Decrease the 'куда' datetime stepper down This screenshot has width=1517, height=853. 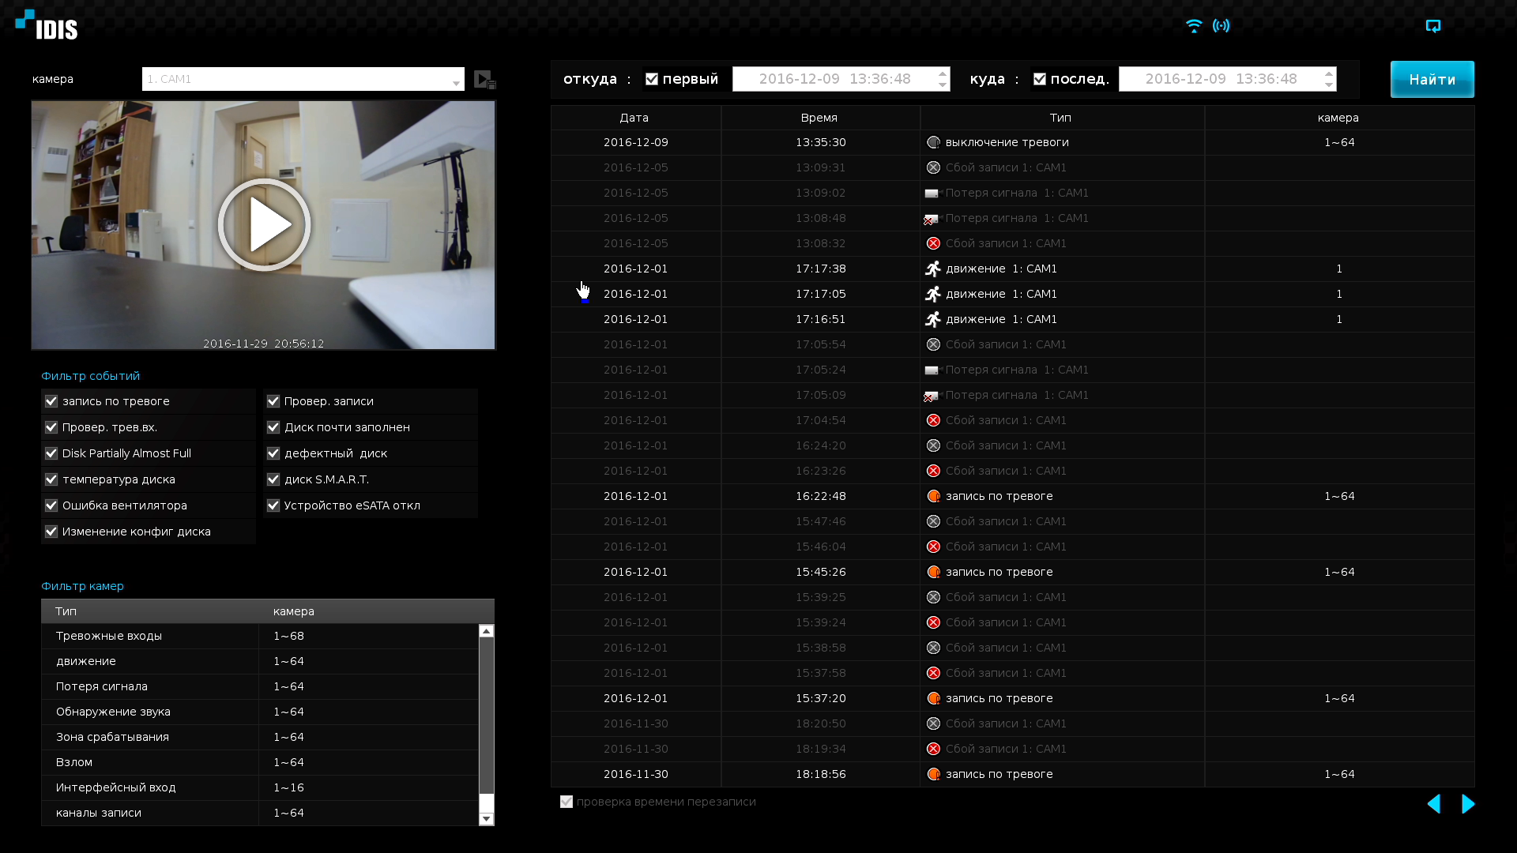click(1329, 85)
